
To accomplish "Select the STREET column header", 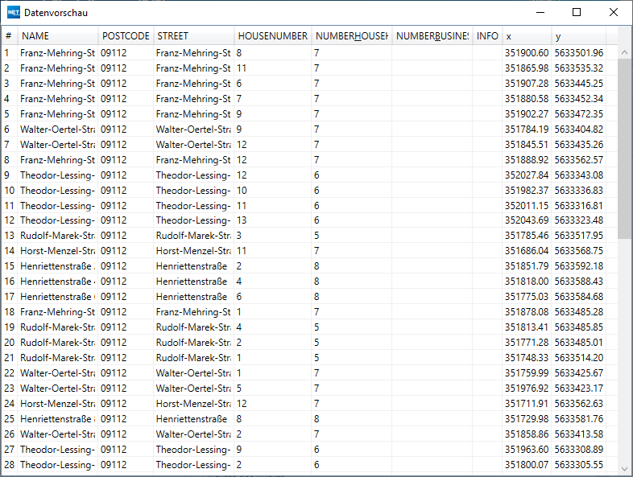I will click(193, 36).
